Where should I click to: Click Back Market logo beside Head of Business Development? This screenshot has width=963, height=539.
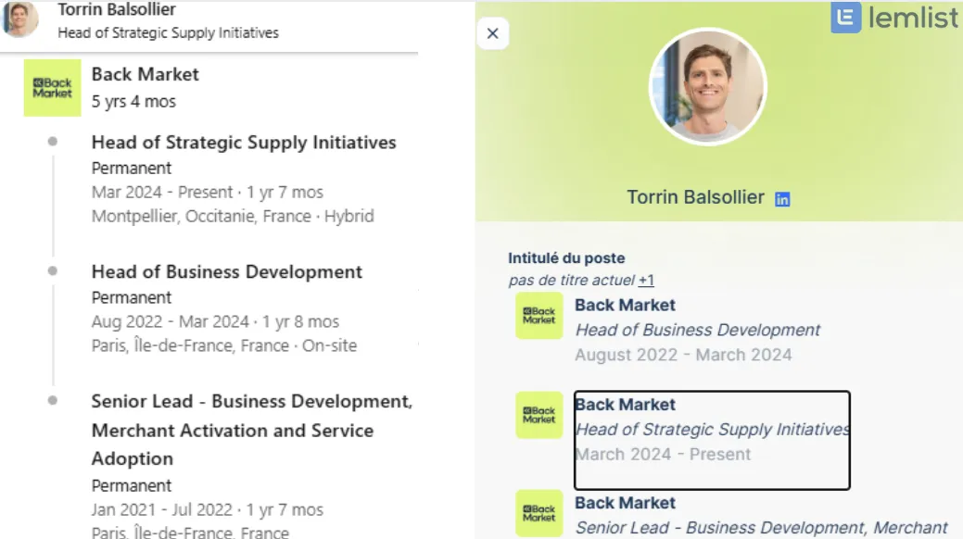pos(539,316)
